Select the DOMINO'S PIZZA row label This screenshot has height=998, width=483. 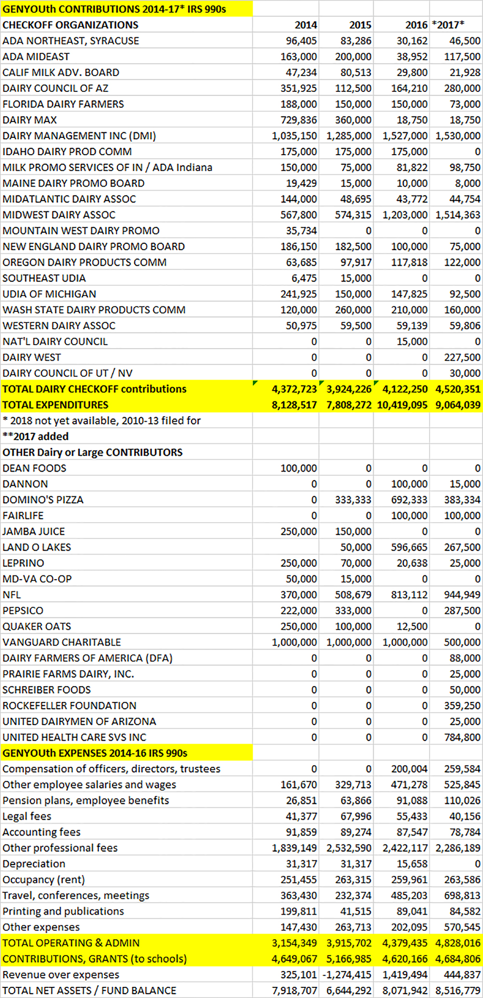point(43,500)
